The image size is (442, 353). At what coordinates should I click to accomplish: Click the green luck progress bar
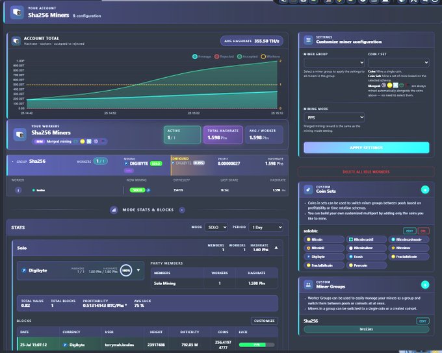[x=257, y=345]
